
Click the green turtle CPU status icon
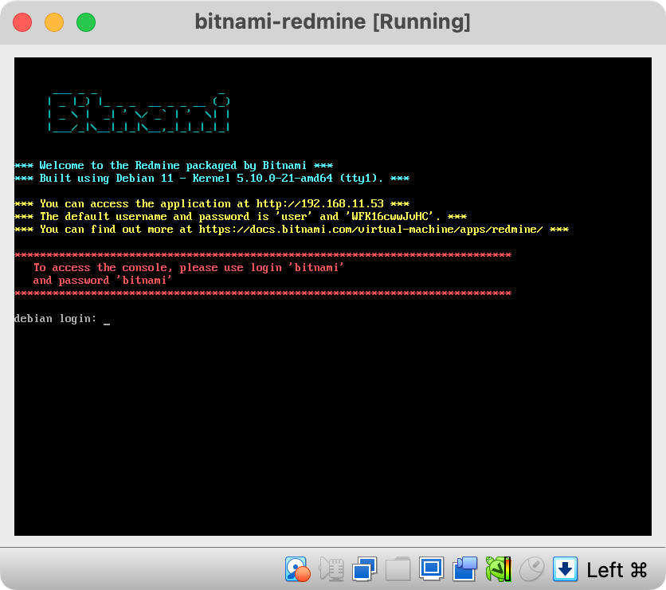pyautogui.click(x=498, y=569)
